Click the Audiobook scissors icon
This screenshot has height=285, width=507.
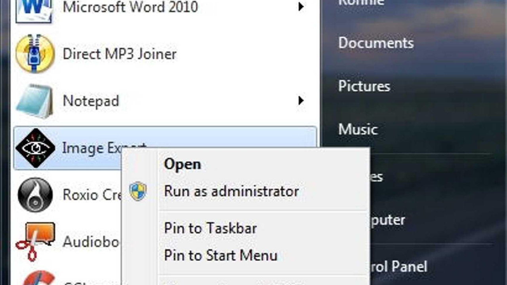pyautogui.click(x=34, y=241)
